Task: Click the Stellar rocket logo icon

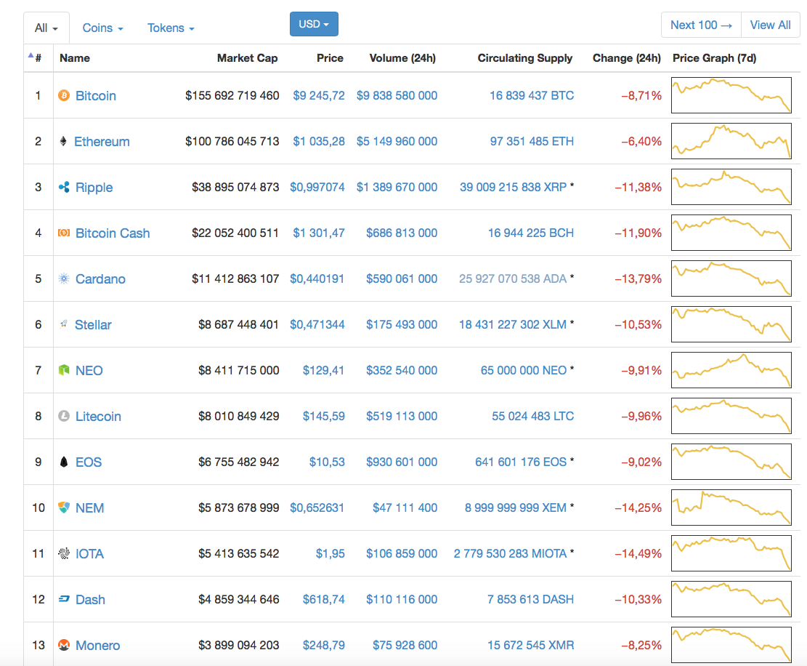Action: [x=63, y=324]
